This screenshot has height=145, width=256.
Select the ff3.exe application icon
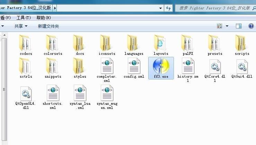click(161, 68)
